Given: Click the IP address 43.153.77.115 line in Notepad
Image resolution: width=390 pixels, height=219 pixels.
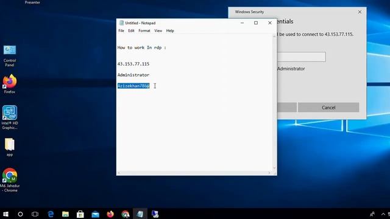Looking at the screenshot, I should pos(133,64).
